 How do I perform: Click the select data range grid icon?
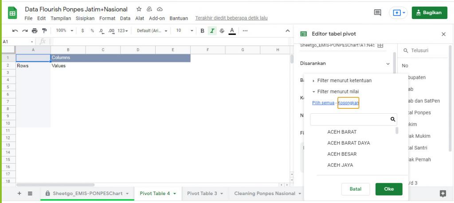point(380,46)
